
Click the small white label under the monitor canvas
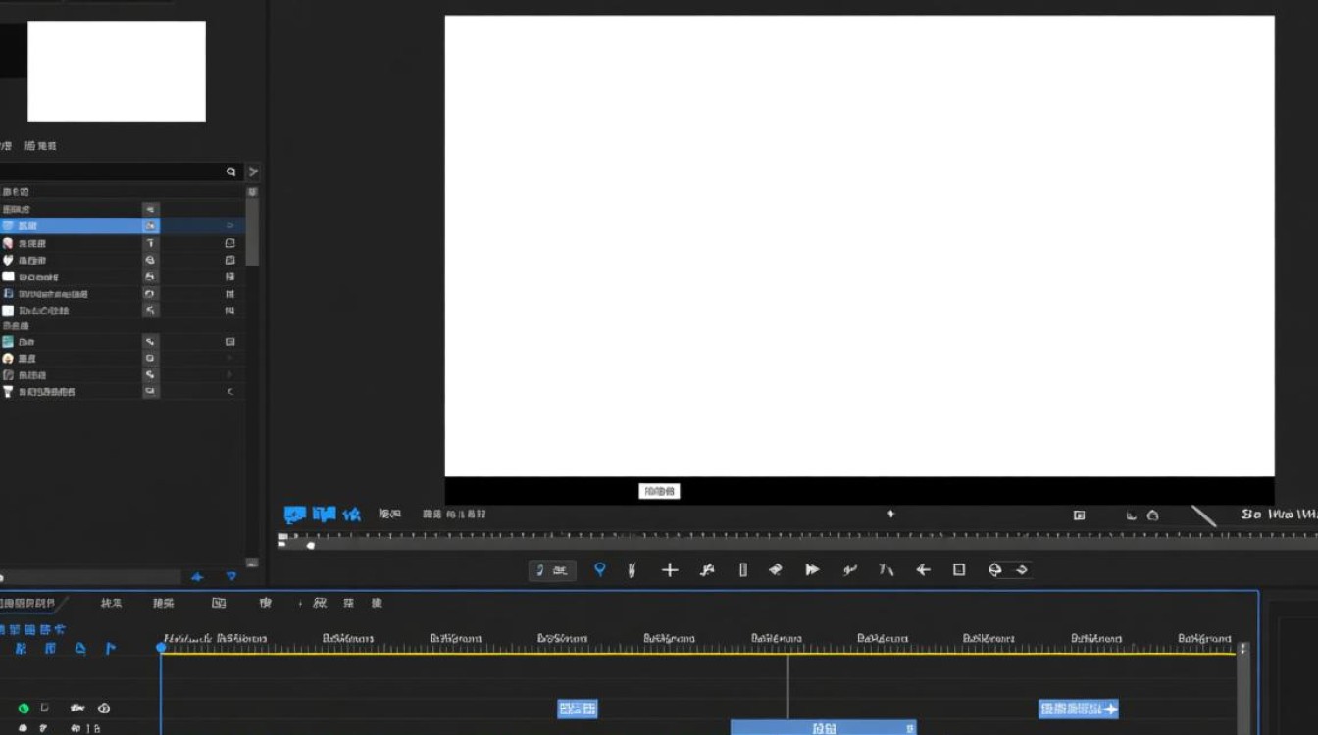coord(659,491)
